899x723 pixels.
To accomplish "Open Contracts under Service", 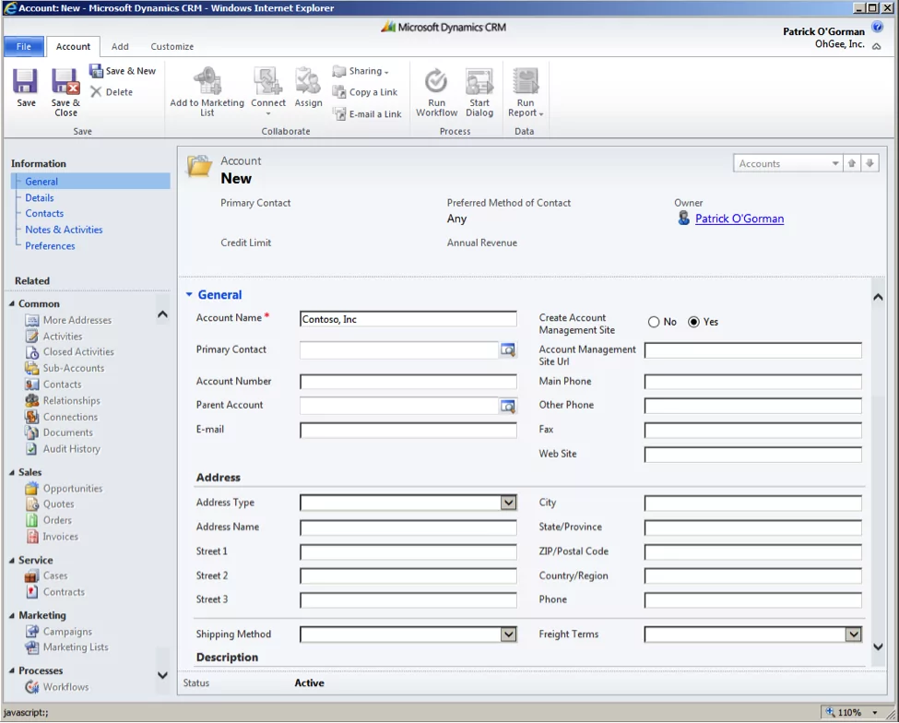I will (64, 592).
